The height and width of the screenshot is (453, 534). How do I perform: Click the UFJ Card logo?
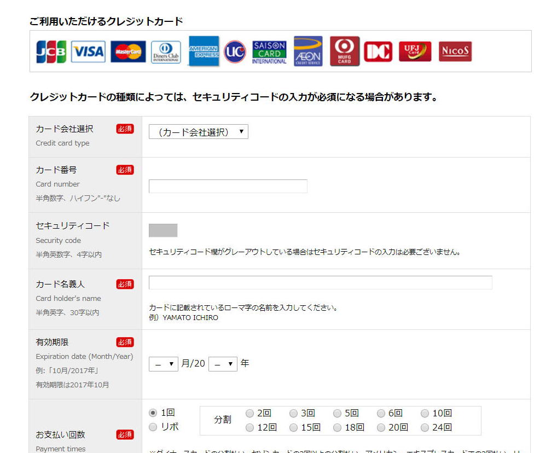[x=415, y=51]
